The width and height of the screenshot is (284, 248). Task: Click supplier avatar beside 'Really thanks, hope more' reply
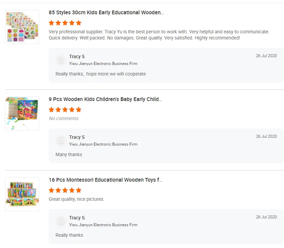[x=61, y=60]
